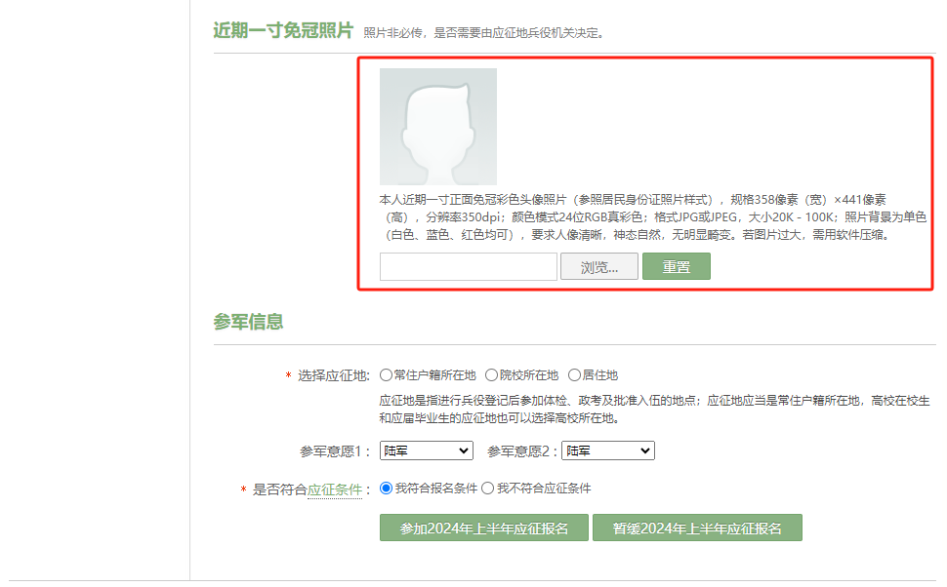Click the blank portrait photo placeholder
This screenshot has width=947, height=587.
tap(437, 127)
